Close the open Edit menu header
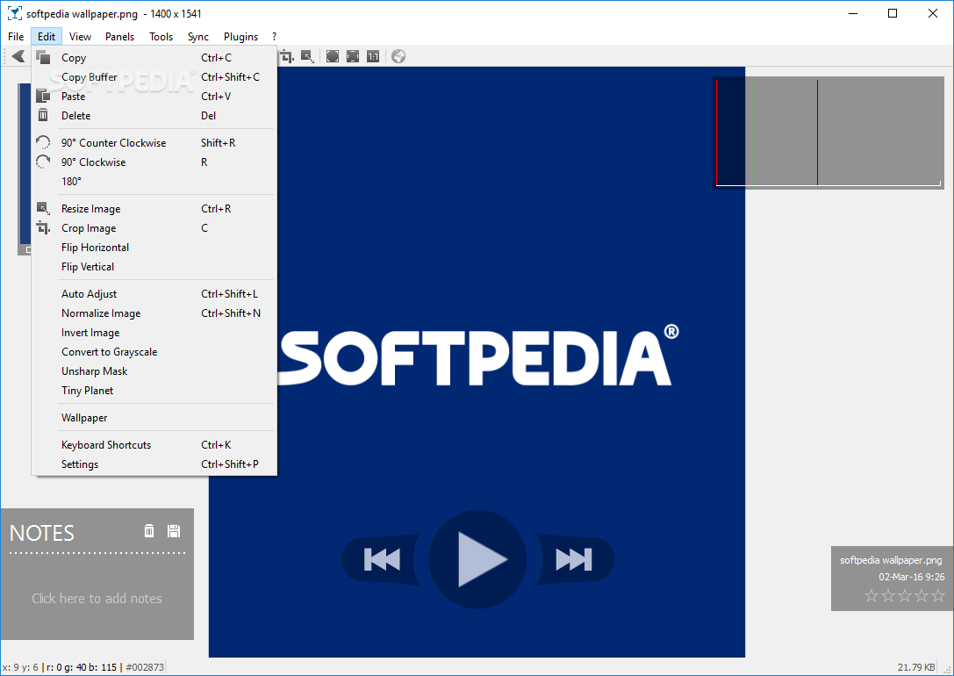 tap(47, 37)
